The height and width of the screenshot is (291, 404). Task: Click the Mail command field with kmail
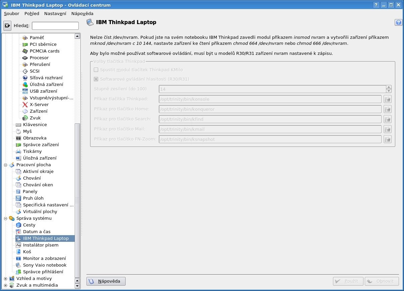point(270,129)
